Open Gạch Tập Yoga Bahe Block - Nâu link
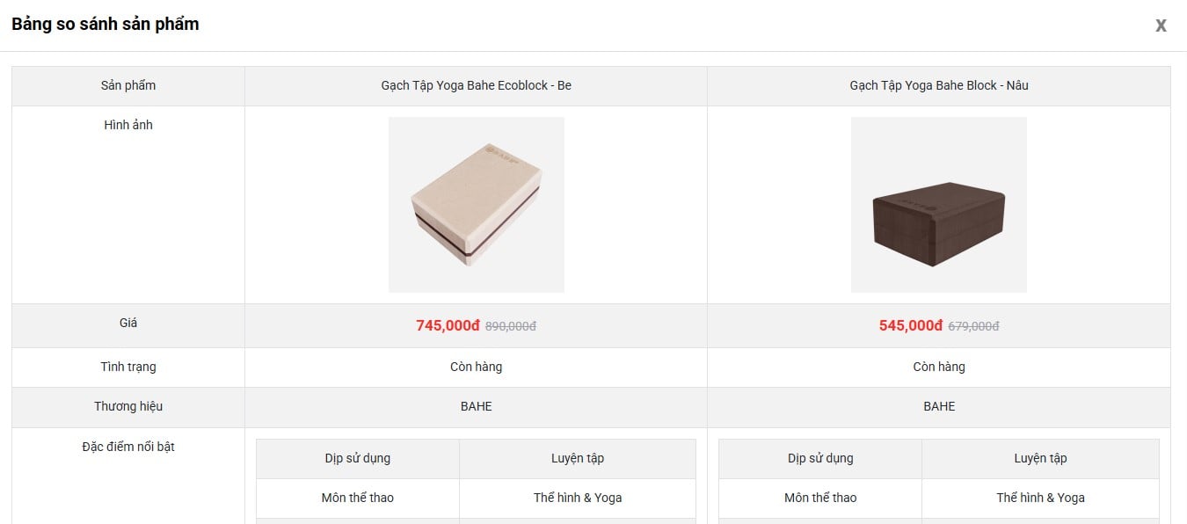Viewport: 1187px width, 524px height. 939,85
